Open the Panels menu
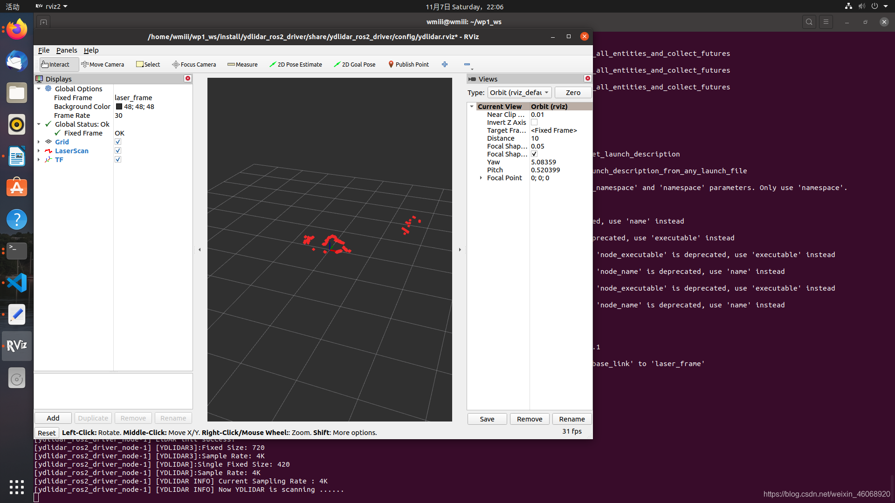Image resolution: width=895 pixels, height=503 pixels. tap(66, 50)
